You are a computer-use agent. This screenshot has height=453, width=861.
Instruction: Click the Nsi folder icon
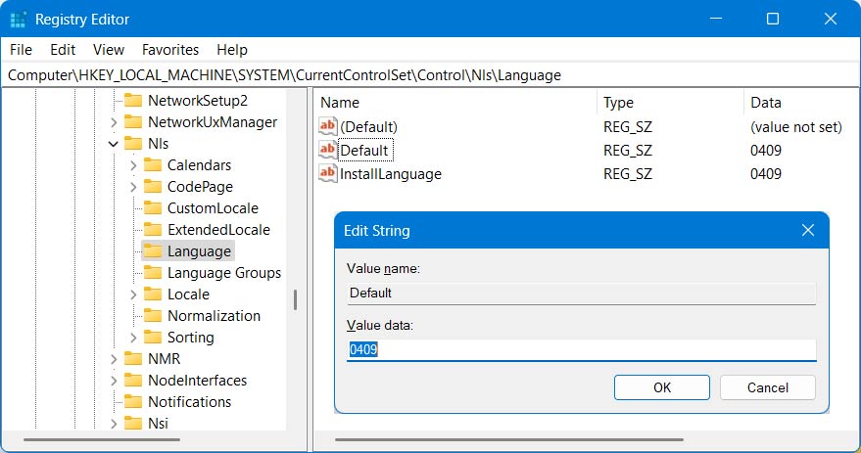point(133,423)
